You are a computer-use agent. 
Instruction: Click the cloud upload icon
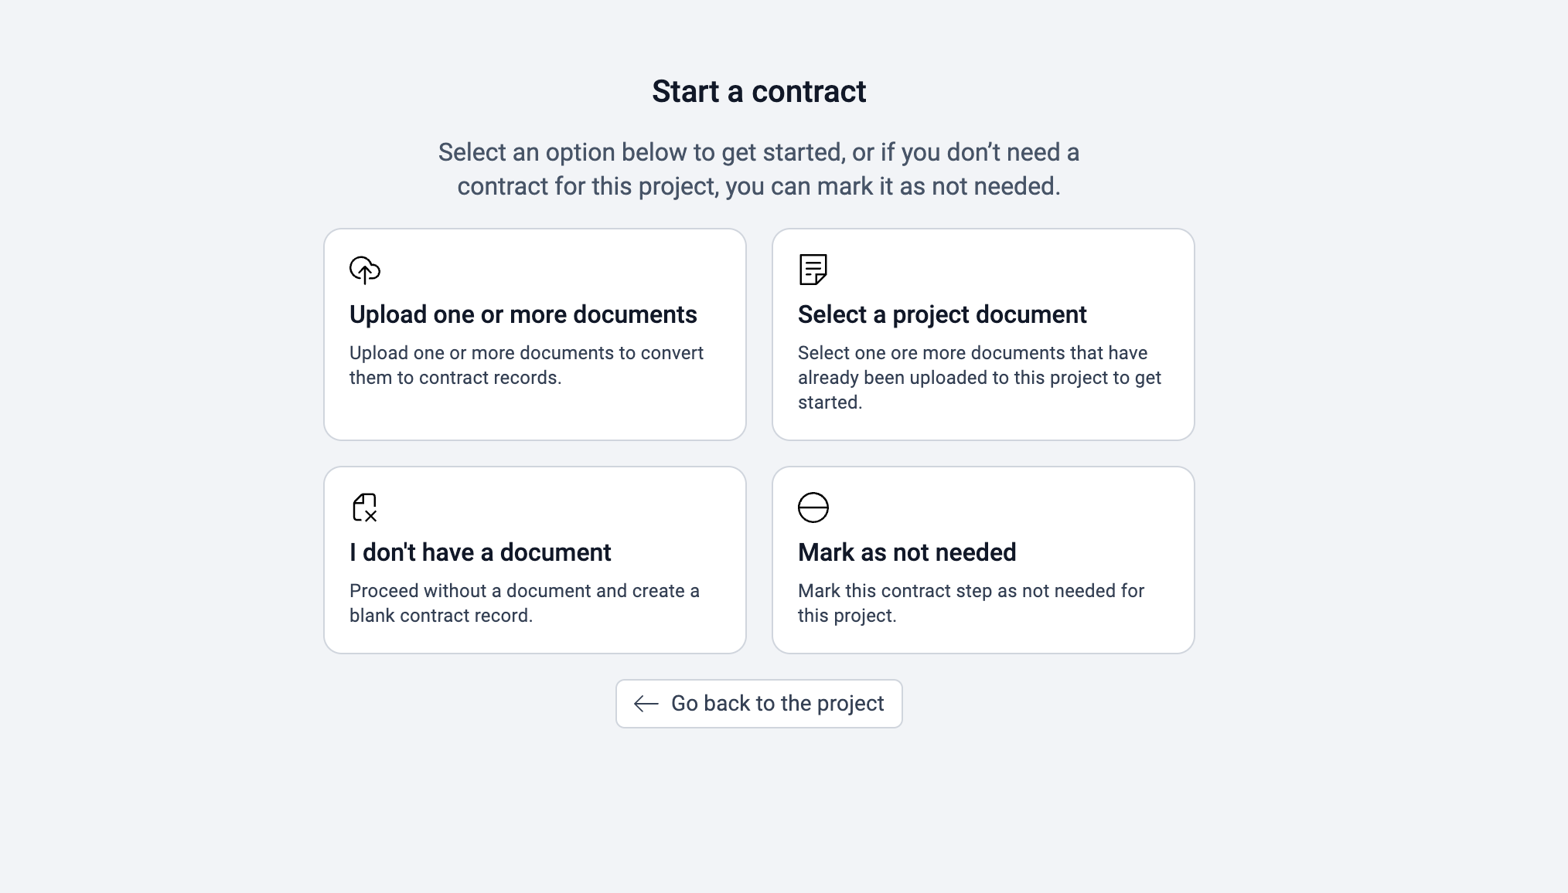pos(365,270)
